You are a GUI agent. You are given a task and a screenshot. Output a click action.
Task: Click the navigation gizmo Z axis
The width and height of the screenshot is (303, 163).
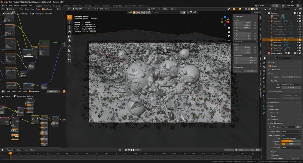pos(225,17)
